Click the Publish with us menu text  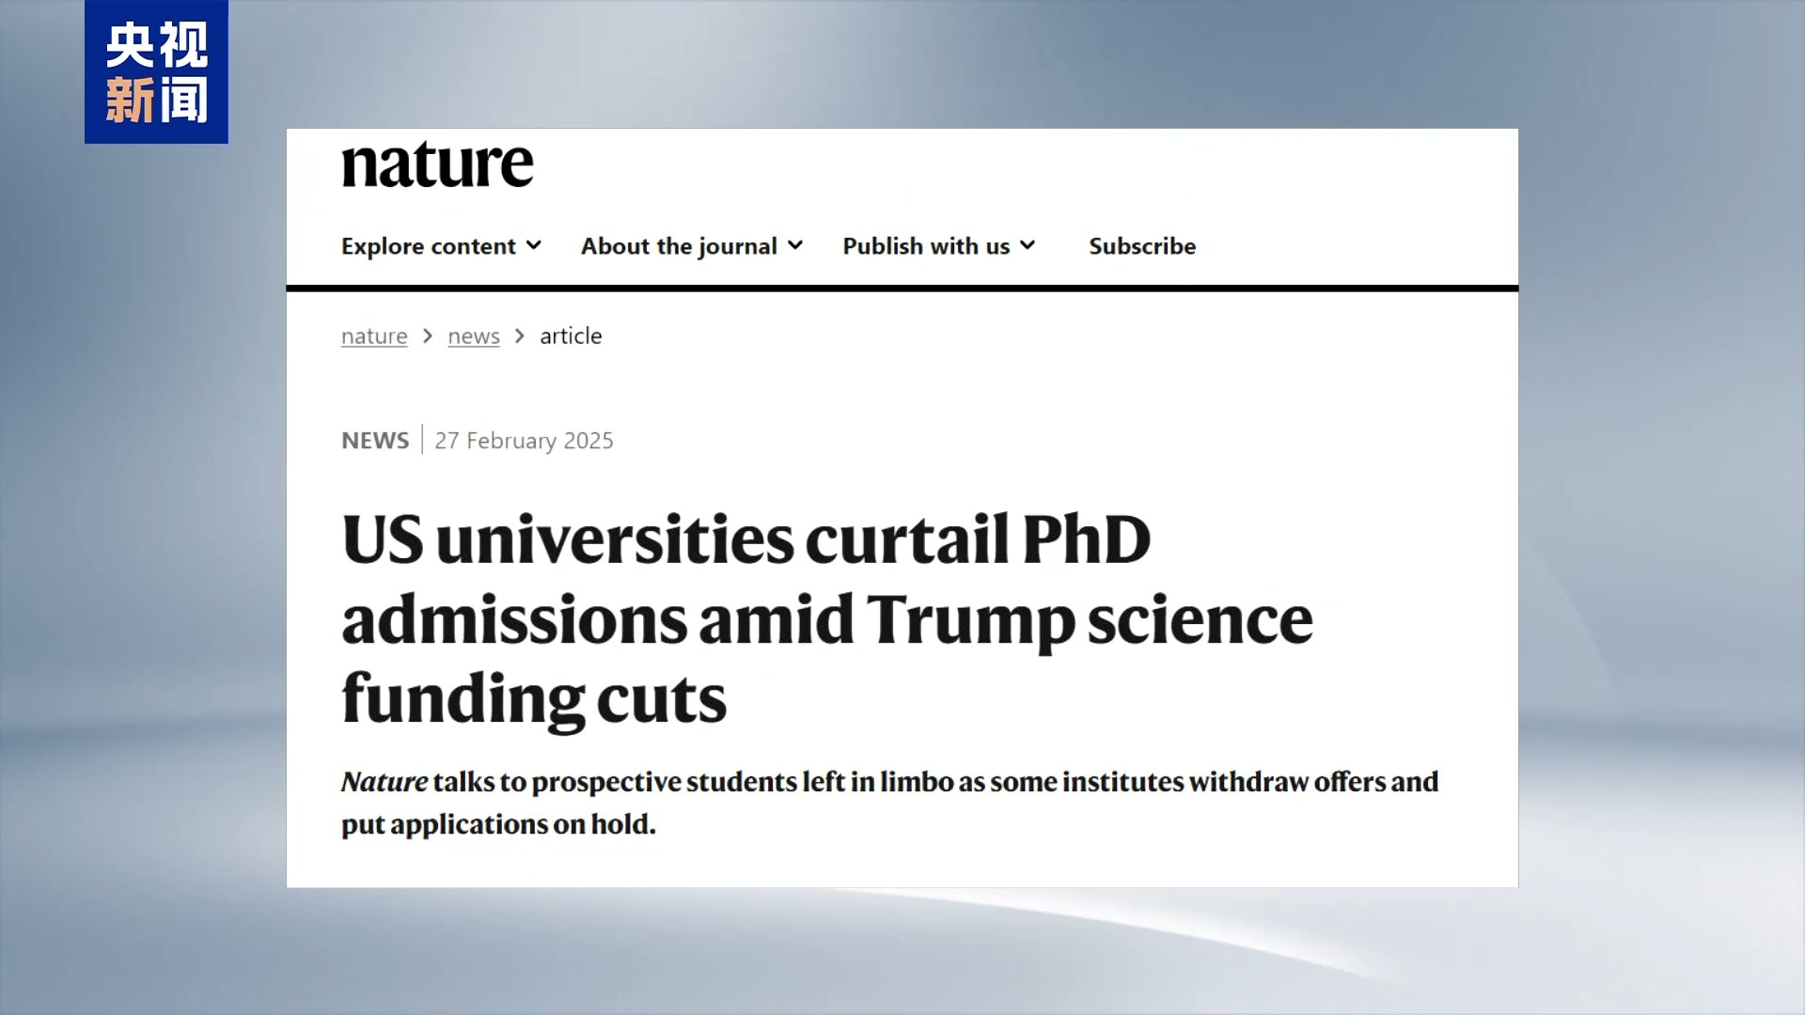(925, 246)
